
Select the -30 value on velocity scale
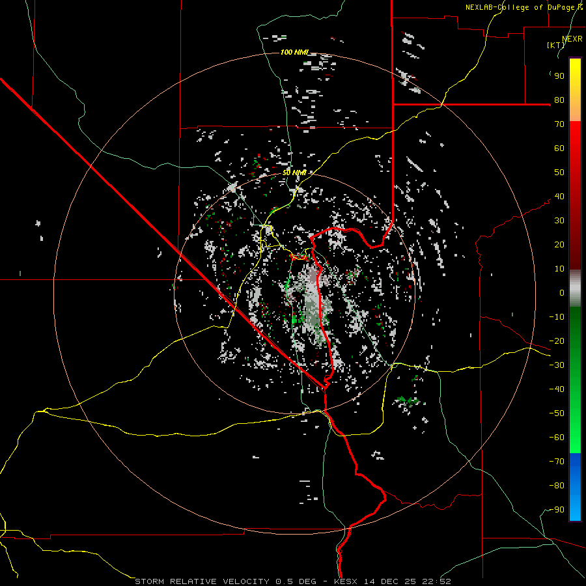point(557,365)
